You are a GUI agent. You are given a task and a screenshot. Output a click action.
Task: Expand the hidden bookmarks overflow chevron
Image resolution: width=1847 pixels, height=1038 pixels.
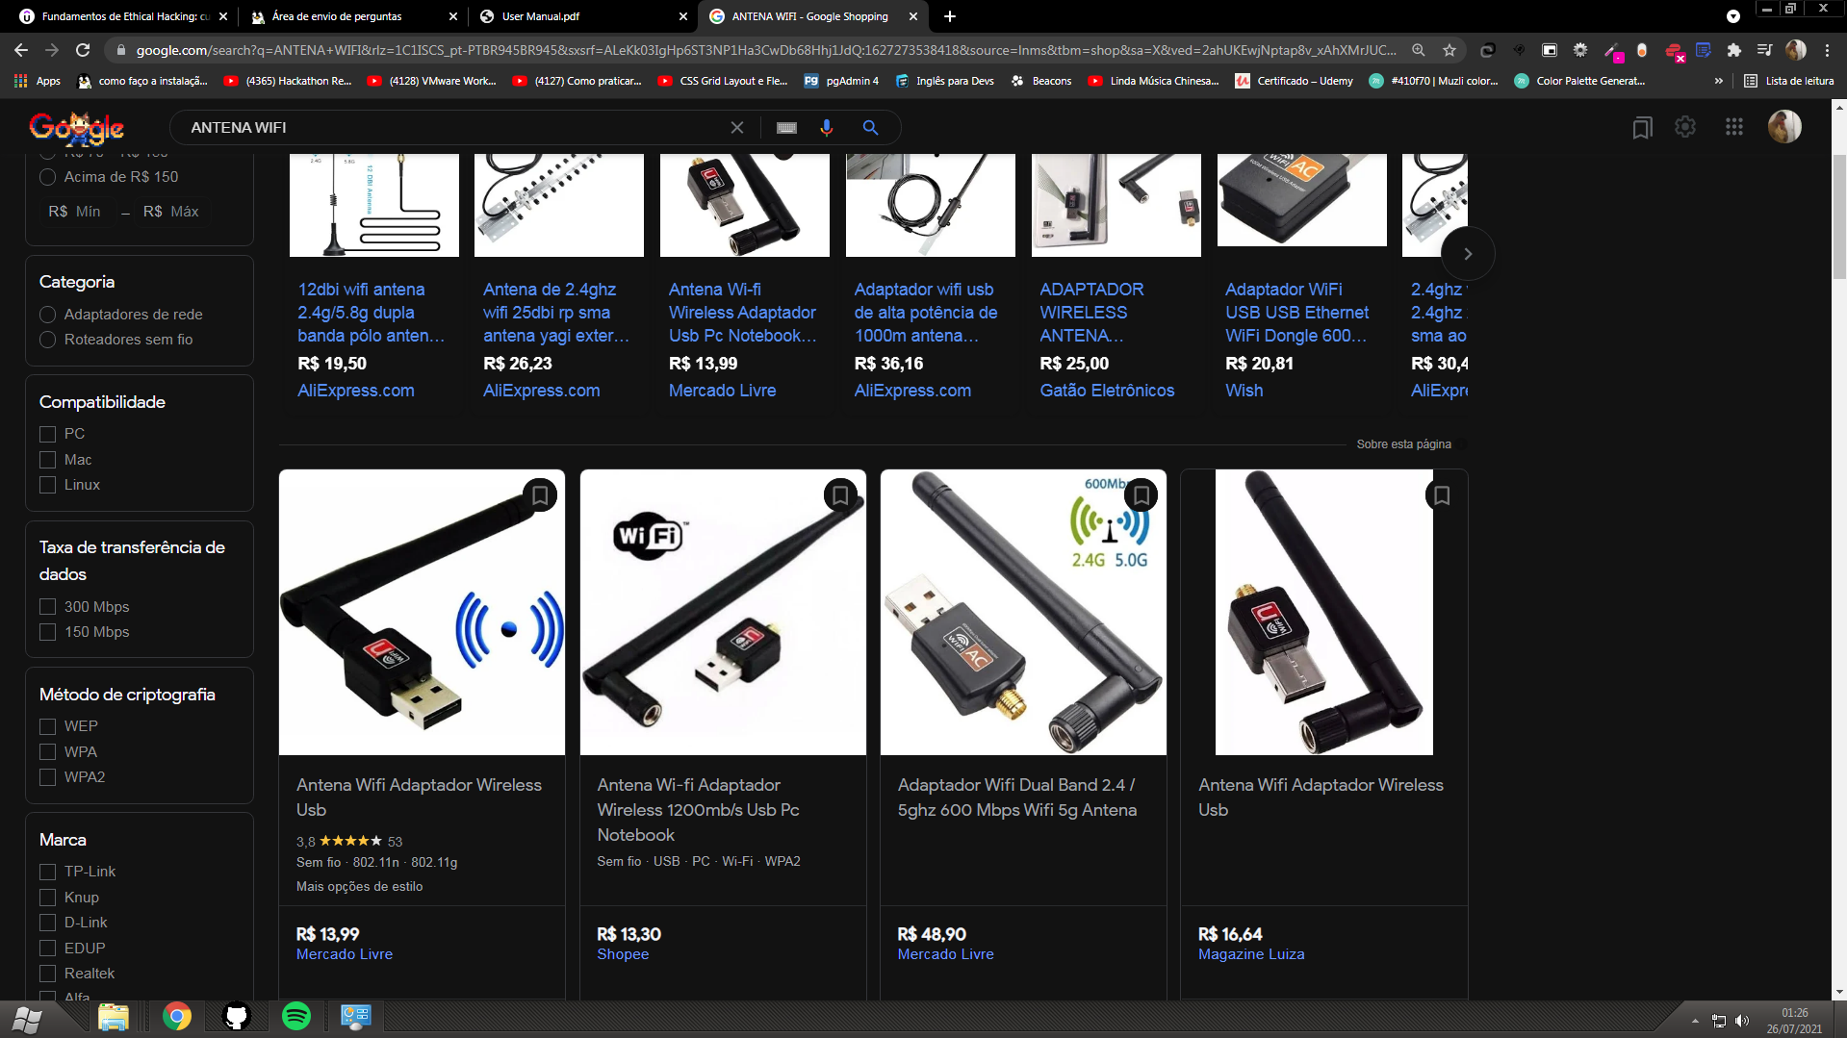coord(1718,81)
